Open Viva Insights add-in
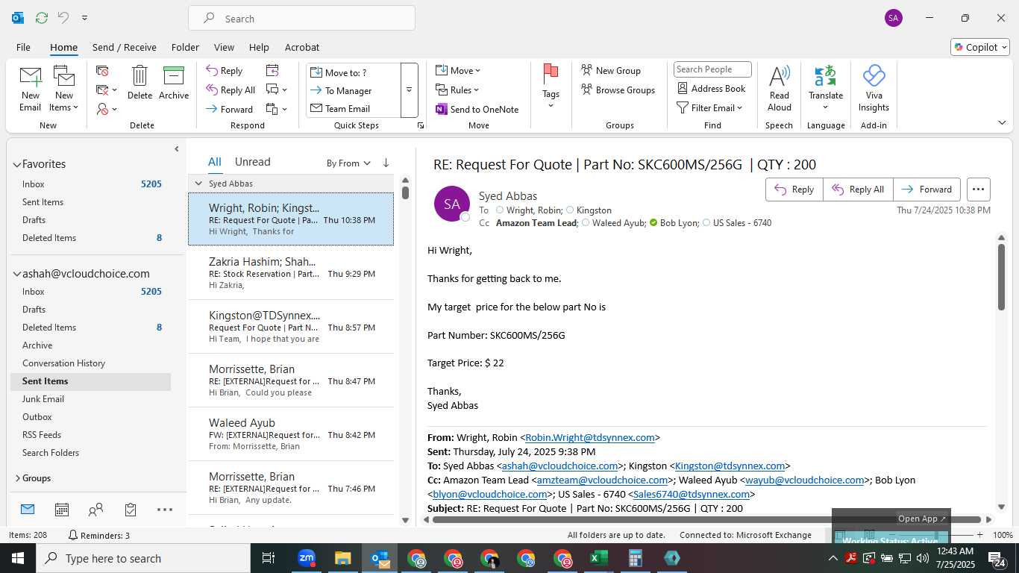Screen dimensions: 1019x573 [x=874, y=88]
